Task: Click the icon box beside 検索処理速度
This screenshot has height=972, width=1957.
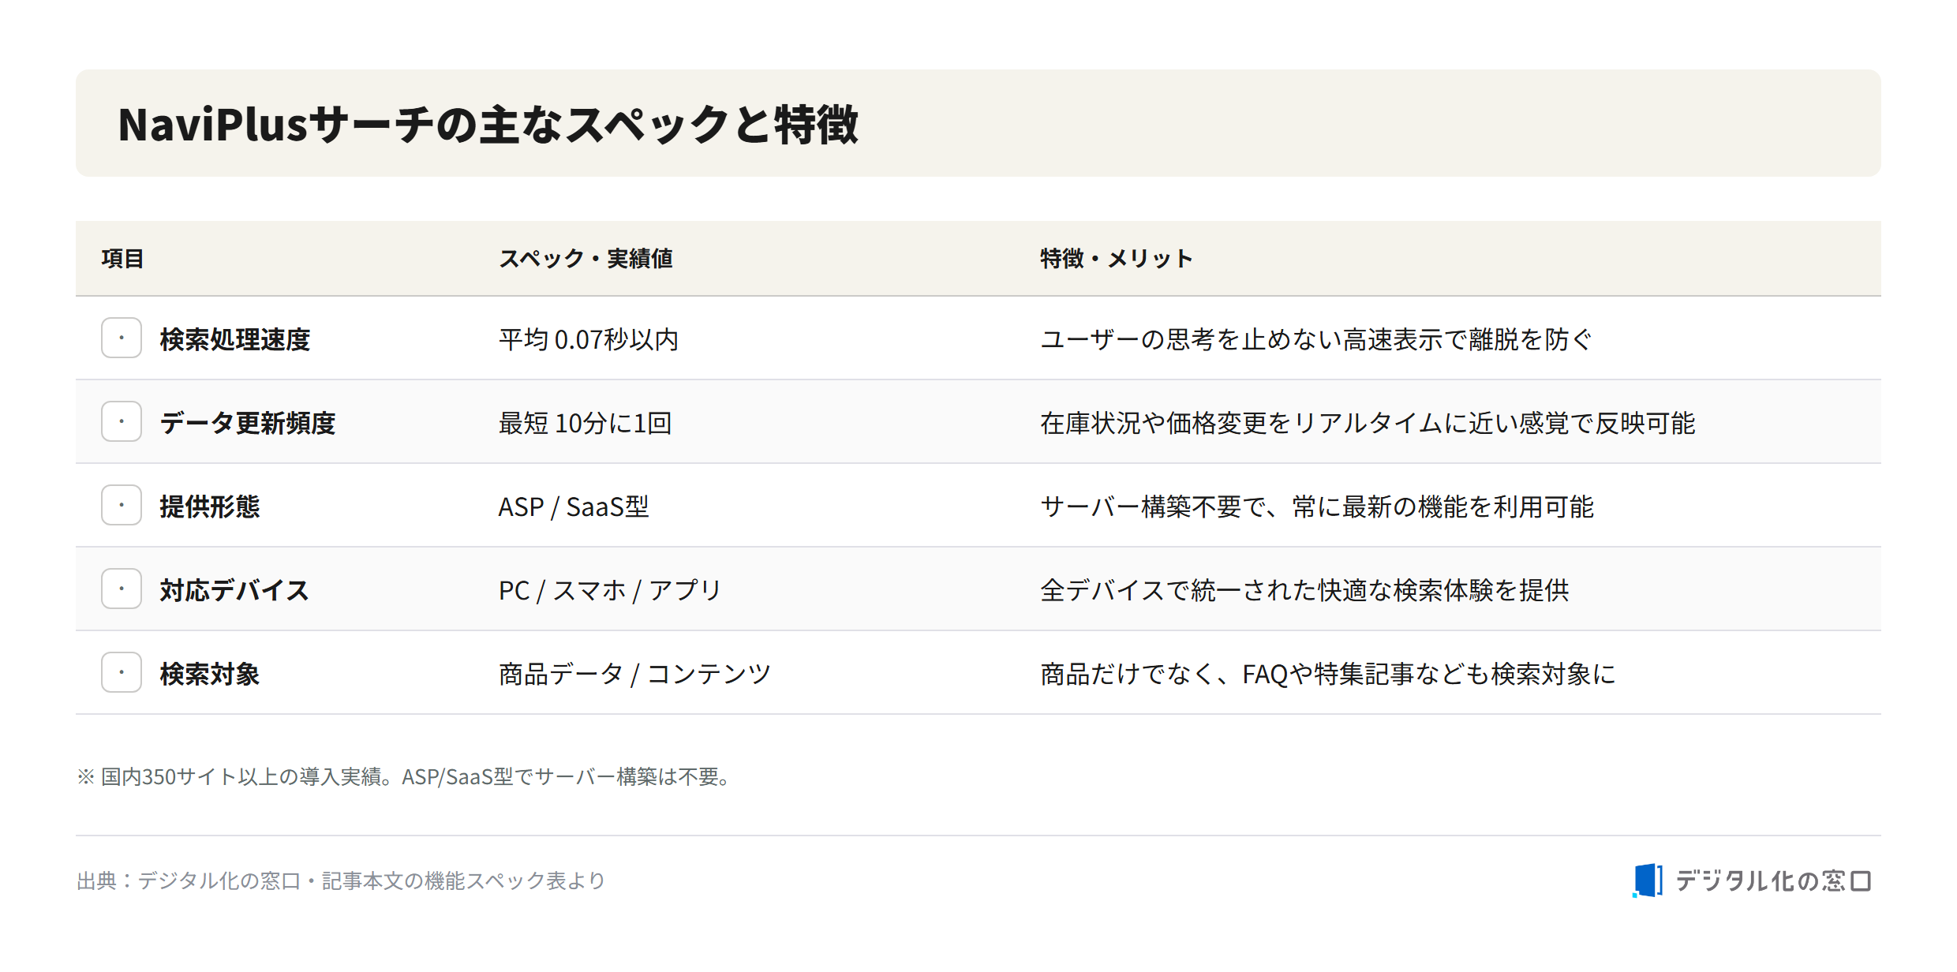Action: coord(122,338)
